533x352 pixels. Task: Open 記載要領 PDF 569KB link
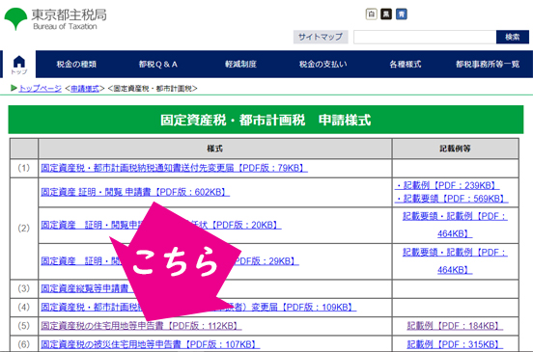(x=452, y=199)
